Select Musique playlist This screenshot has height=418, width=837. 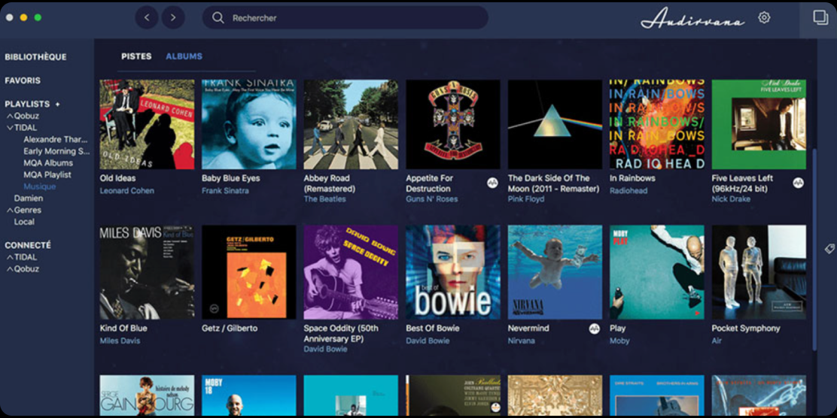(39, 186)
